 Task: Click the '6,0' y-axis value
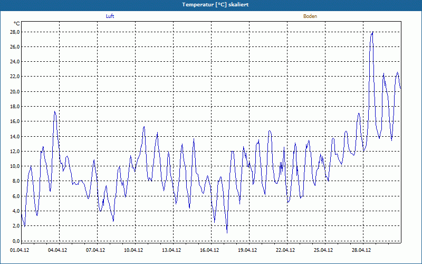coord(16,196)
